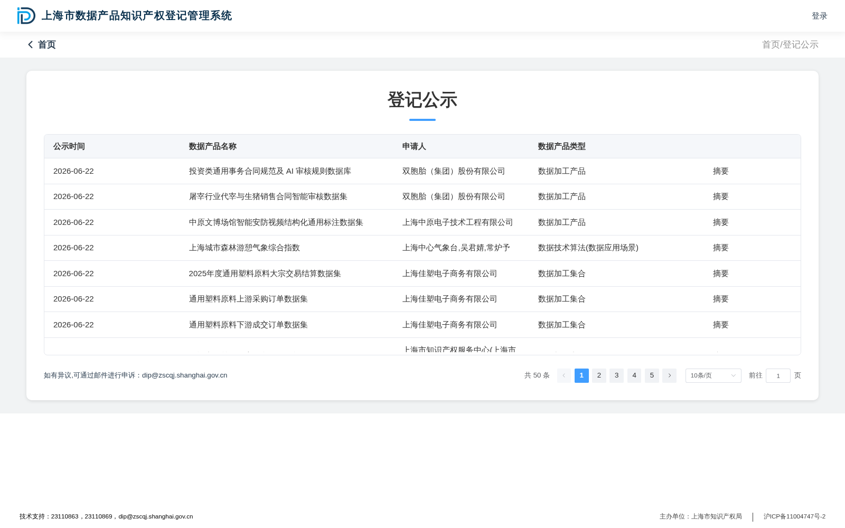Click 通用塑料原料下游成交订单数据集
The image size is (845, 528).
(x=248, y=325)
